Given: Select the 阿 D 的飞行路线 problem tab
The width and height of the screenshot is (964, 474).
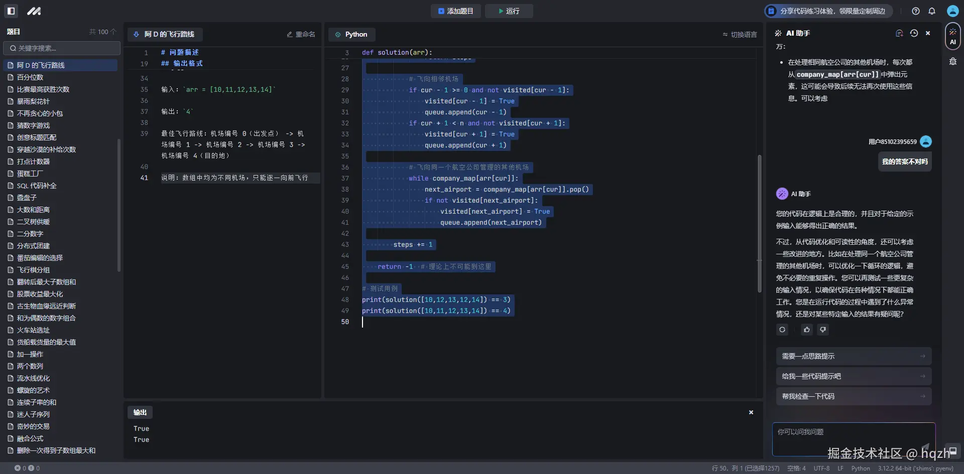Looking at the screenshot, I should pyautogui.click(x=165, y=35).
